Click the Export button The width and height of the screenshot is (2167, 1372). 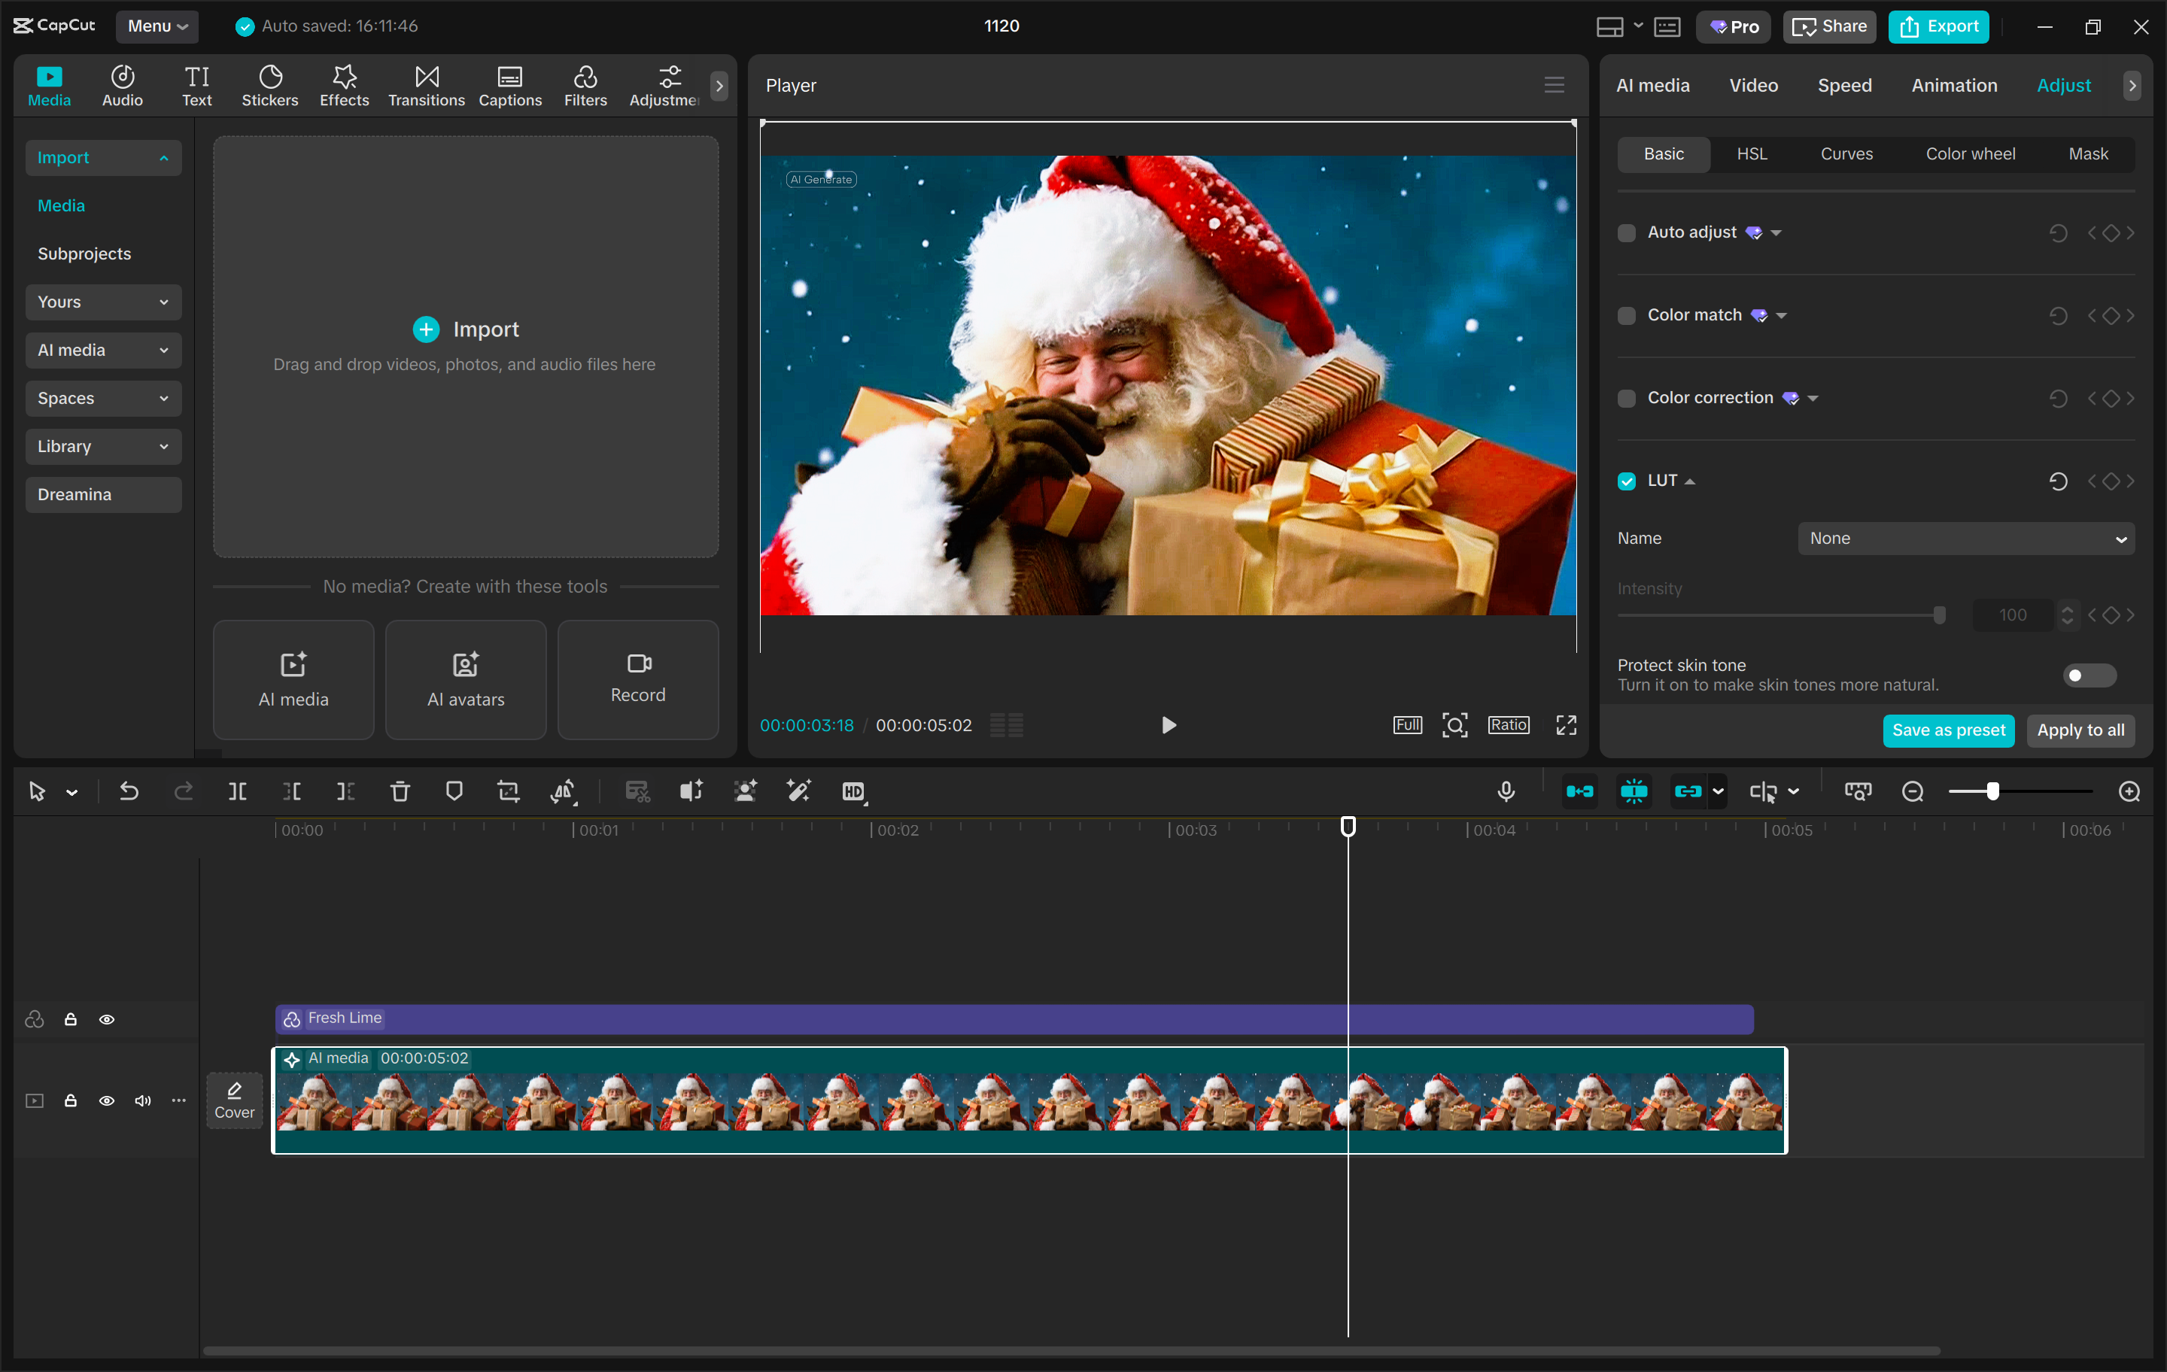click(1938, 26)
